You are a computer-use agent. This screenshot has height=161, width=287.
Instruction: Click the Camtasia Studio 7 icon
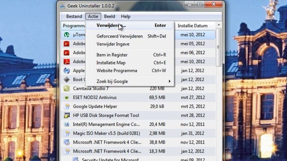pos(67,89)
